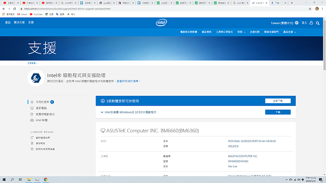
Task: Click the monitor icon beside ASUSTeK heading
Action: [x=103, y=131]
